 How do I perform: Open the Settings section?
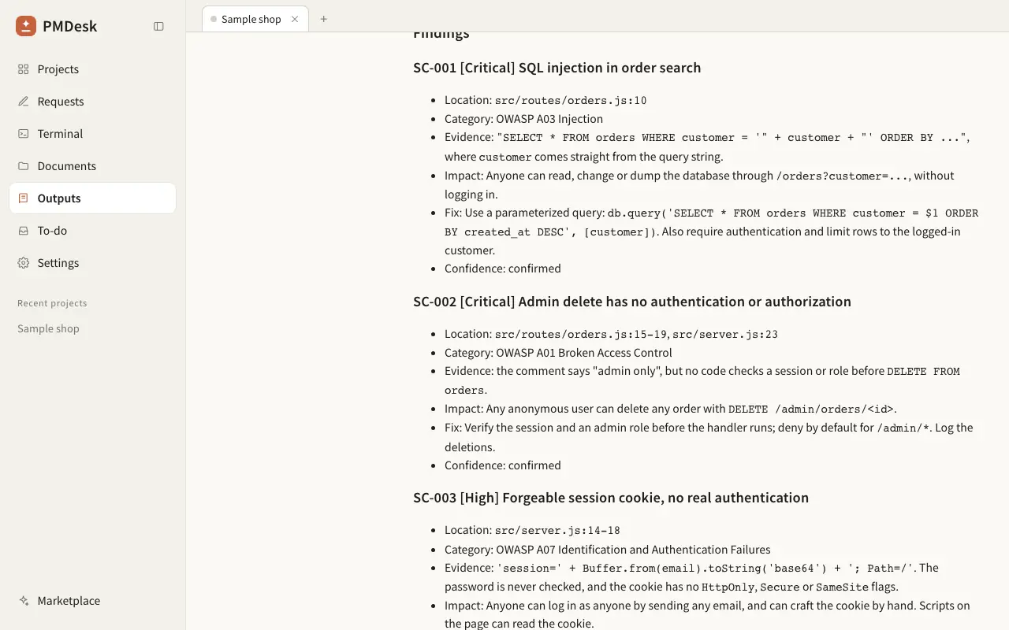coord(92,263)
